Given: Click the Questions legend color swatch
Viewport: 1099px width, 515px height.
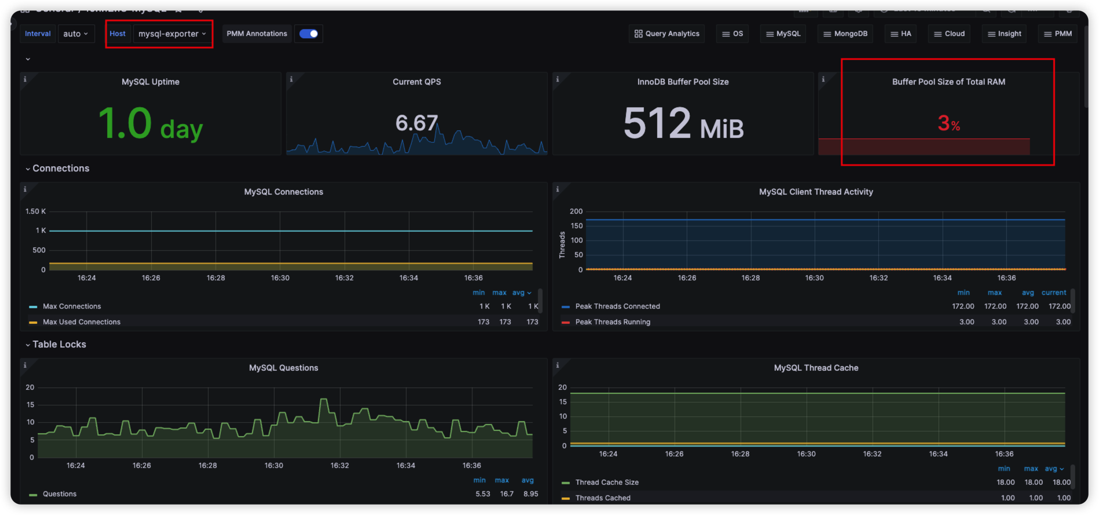Looking at the screenshot, I should tap(33, 495).
